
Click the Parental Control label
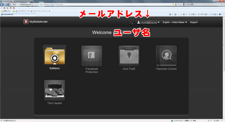(166, 69)
